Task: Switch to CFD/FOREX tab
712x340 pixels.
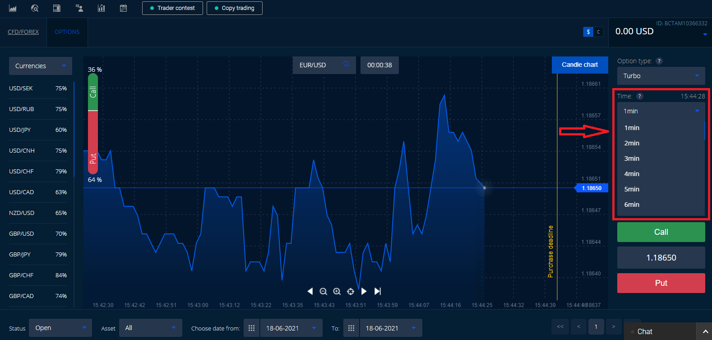Action: coord(23,32)
